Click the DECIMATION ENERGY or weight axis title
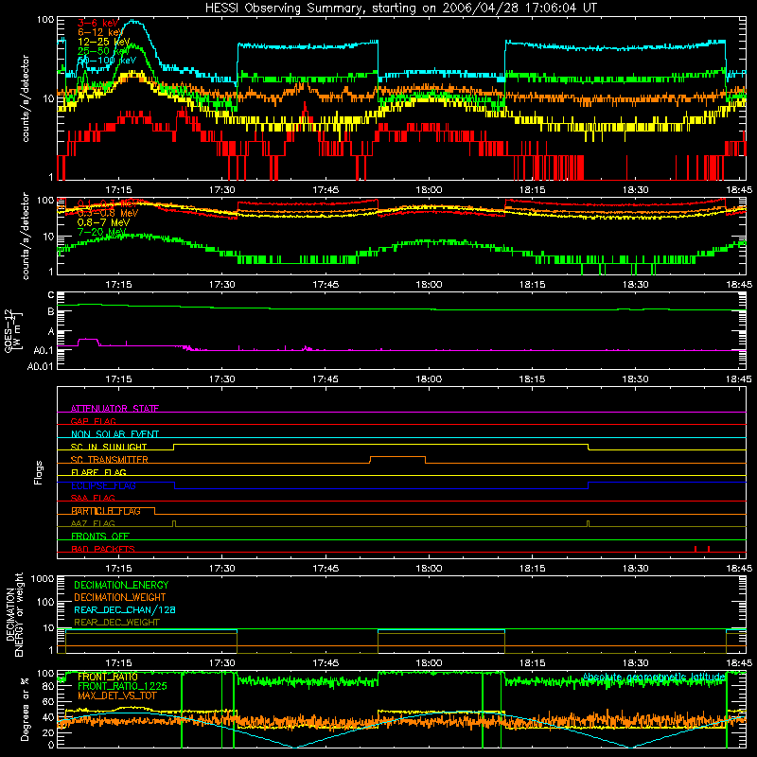757x757 pixels. [x=14, y=615]
